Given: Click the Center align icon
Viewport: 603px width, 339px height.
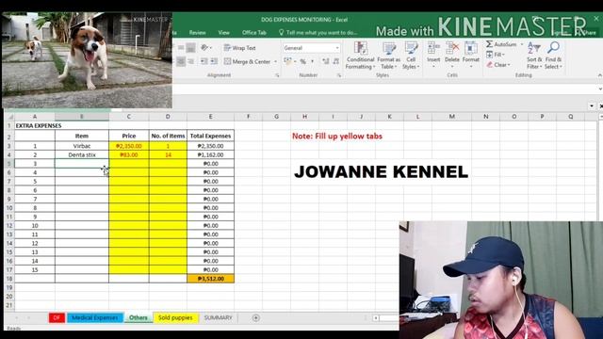Looking at the screenshot, I should tap(181, 61).
